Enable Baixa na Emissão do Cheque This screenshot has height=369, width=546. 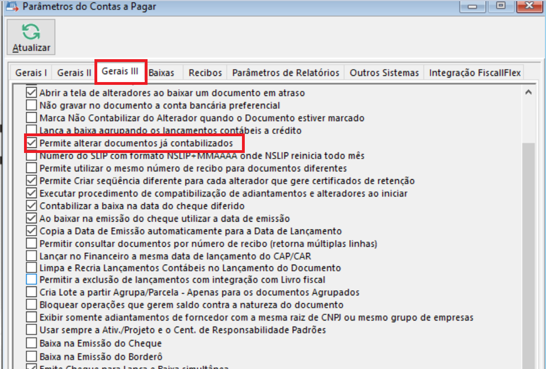[x=31, y=343]
